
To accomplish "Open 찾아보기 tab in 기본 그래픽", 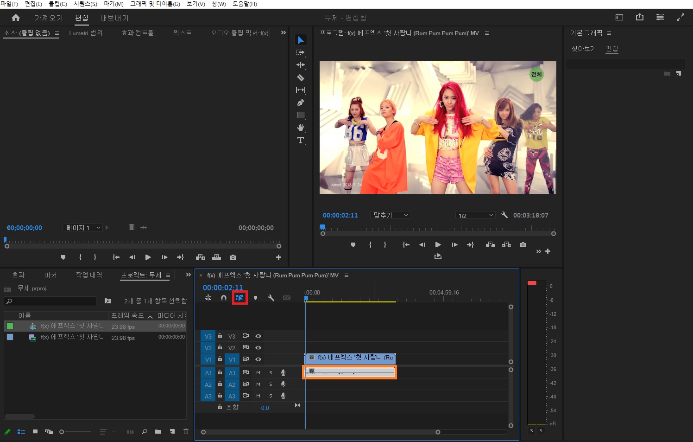I will click(x=584, y=49).
